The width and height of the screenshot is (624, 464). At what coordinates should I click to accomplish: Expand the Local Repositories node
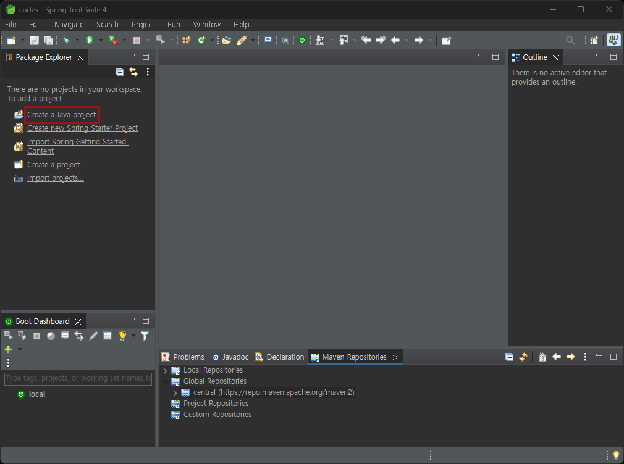click(x=166, y=371)
